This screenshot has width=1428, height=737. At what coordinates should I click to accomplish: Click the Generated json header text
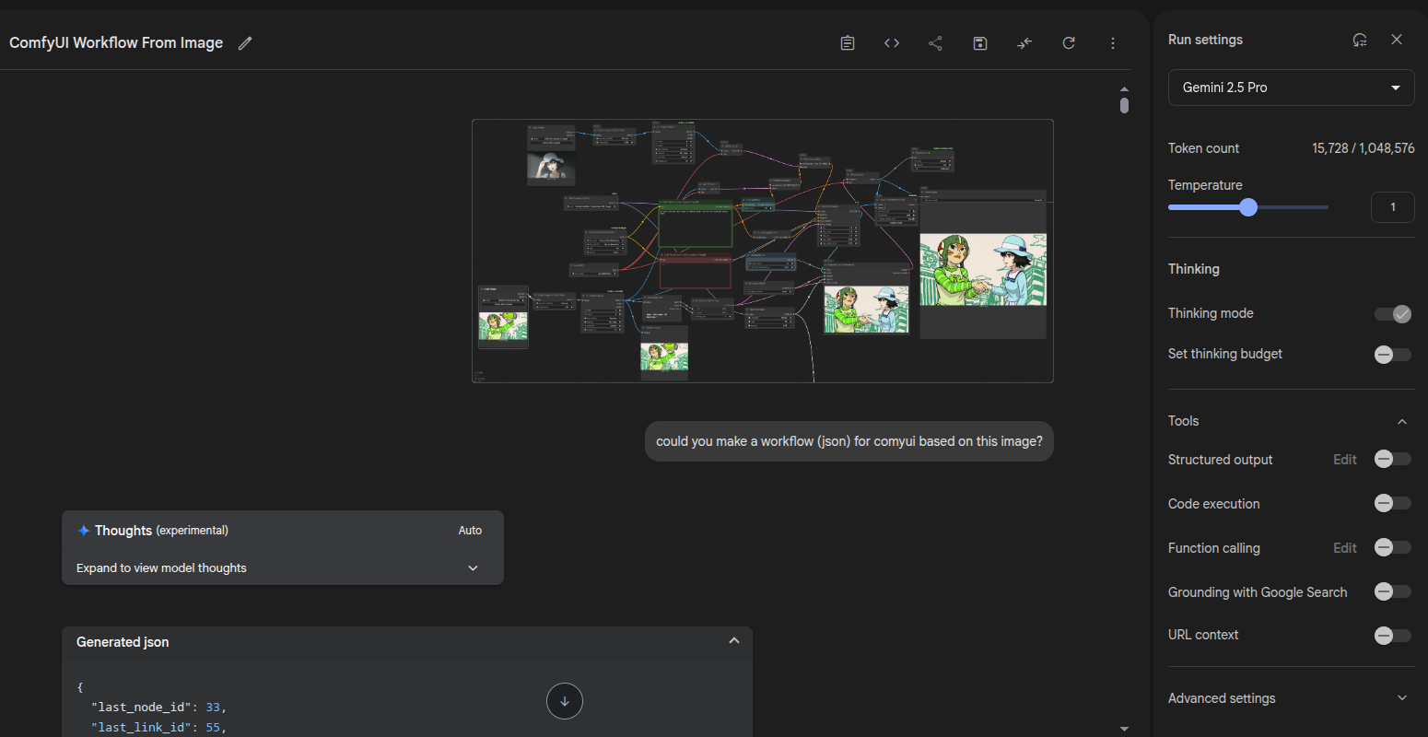123,642
